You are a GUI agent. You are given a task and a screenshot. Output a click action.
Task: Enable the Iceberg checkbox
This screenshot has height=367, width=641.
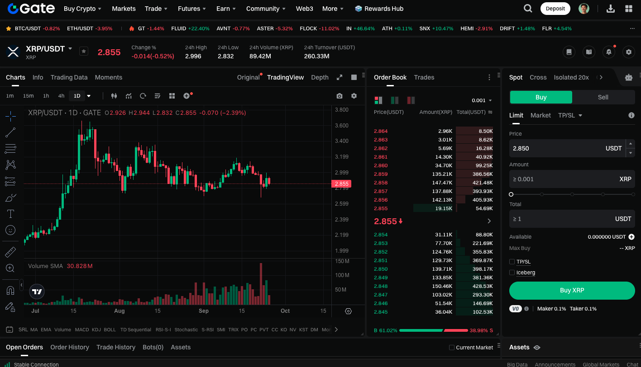[x=512, y=273]
